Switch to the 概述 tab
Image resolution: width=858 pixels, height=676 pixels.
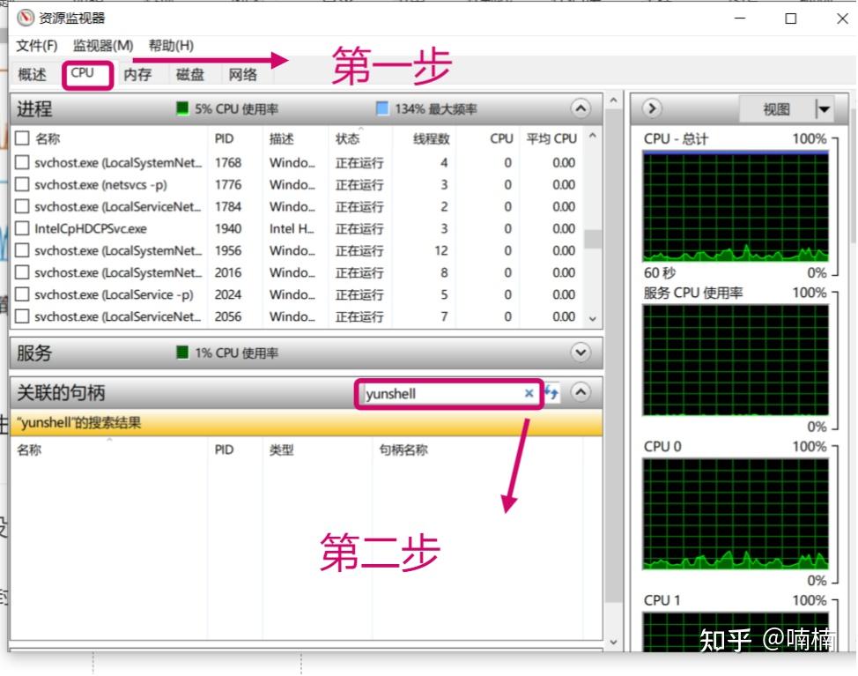pyautogui.click(x=33, y=74)
